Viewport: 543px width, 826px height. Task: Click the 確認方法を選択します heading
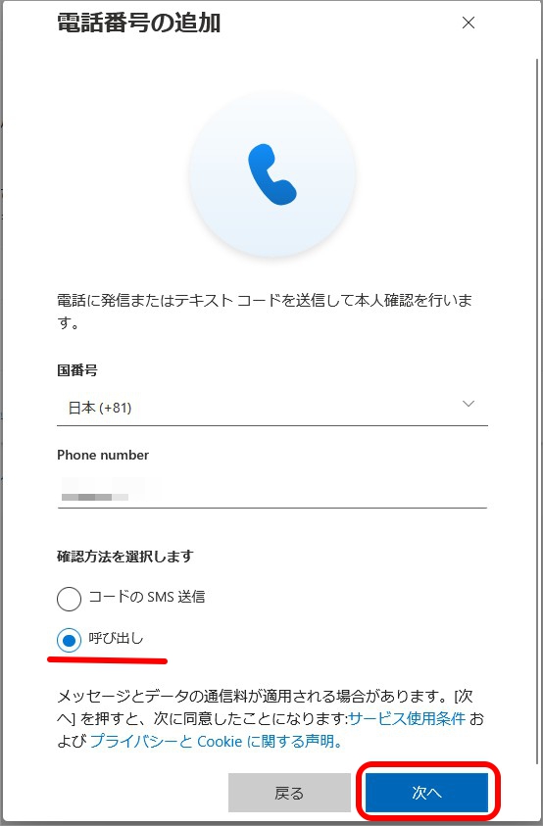124,557
